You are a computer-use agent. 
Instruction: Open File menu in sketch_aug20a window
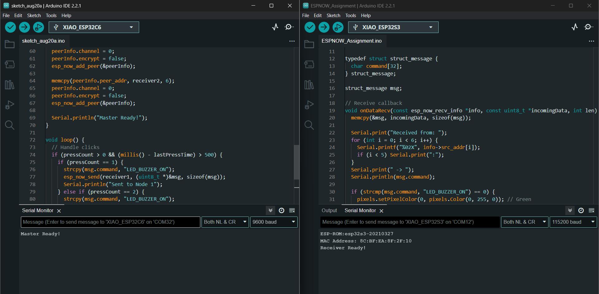click(6, 16)
